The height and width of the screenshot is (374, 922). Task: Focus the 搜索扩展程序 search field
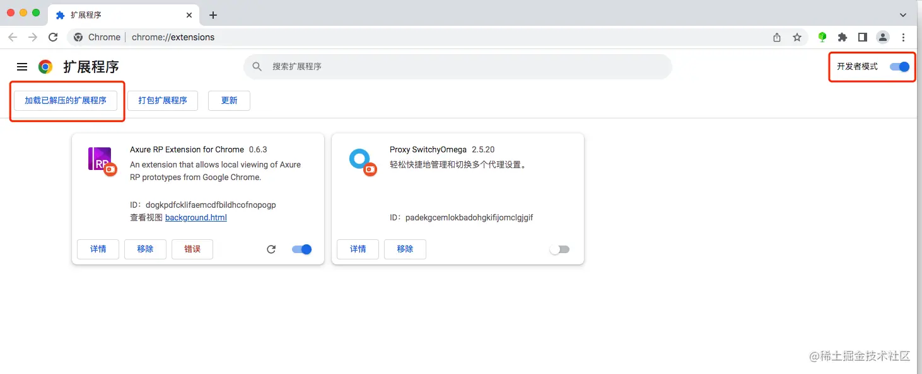(458, 66)
